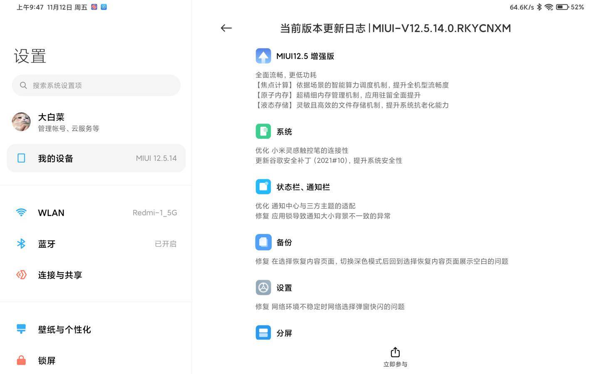The width and height of the screenshot is (599, 374).
Task: Tap the 管理帐号、云服务等 subtitle
Action: point(69,128)
